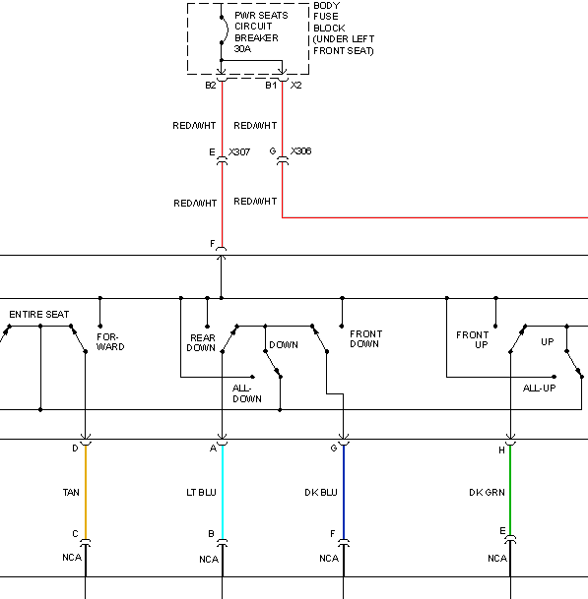Screen dimensions: 588x599
Task: Click the X307 connector label
Action: click(239, 152)
